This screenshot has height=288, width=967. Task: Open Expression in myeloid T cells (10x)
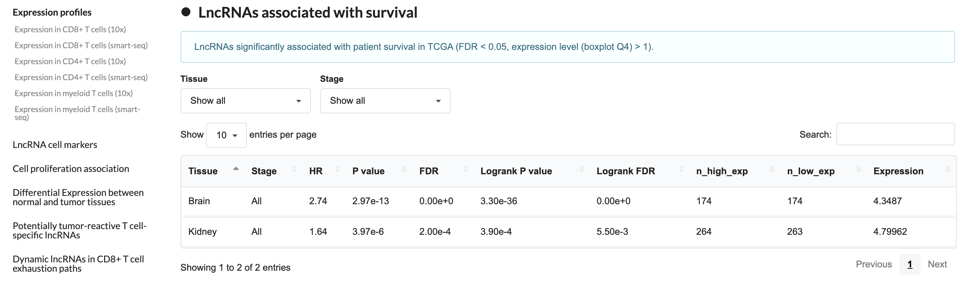(x=73, y=93)
